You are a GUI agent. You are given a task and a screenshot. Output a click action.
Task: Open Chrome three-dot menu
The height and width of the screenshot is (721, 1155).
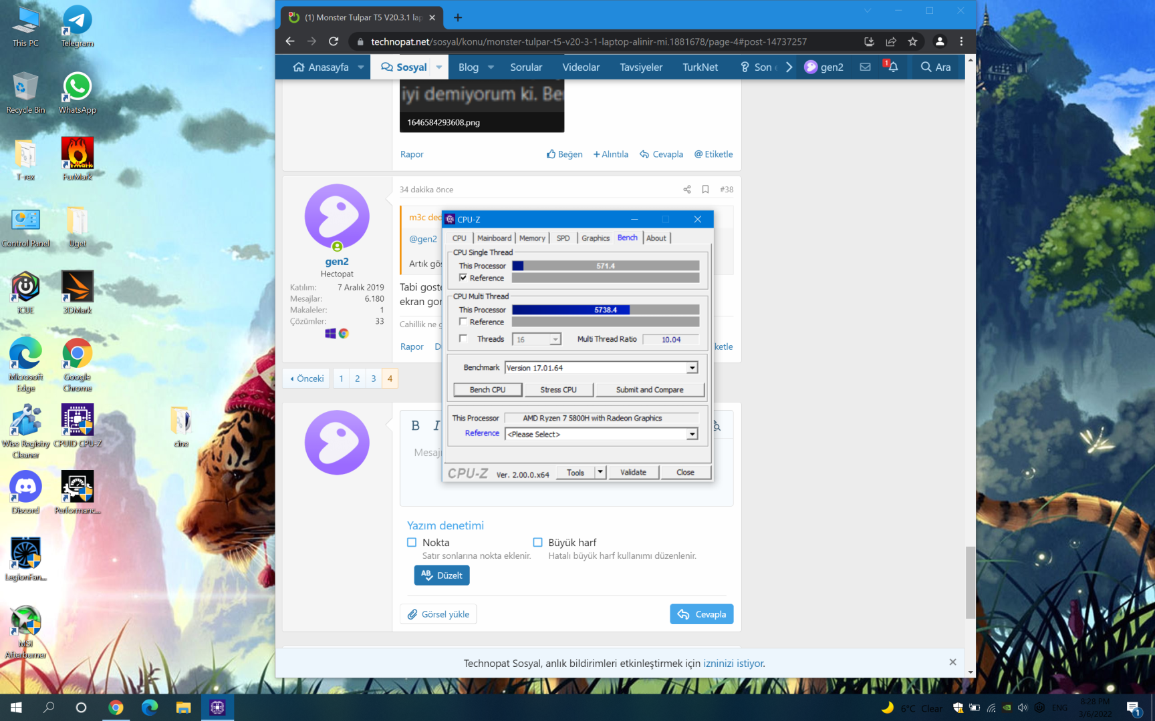(961, 41)
